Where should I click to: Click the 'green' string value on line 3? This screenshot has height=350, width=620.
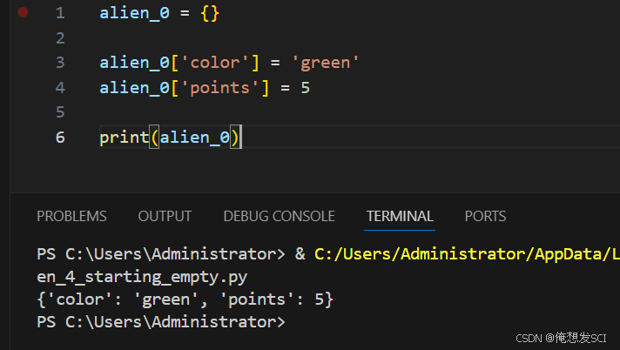click(x=325, y=63)
